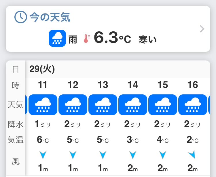Click the 11 o'clock wind direction arrow

click(43, 155)
